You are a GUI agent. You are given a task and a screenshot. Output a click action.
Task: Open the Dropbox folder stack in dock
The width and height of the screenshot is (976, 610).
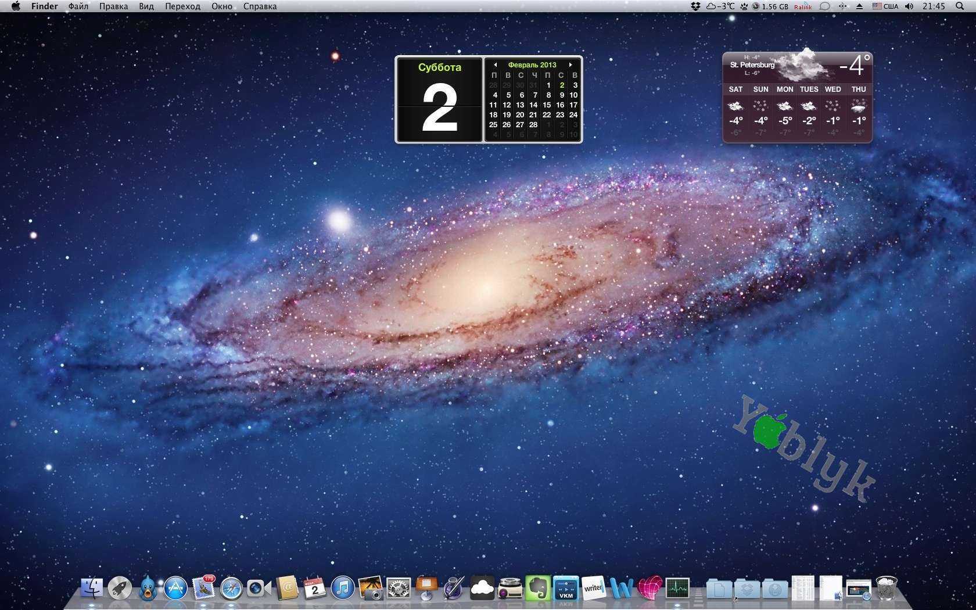(747, 589)
